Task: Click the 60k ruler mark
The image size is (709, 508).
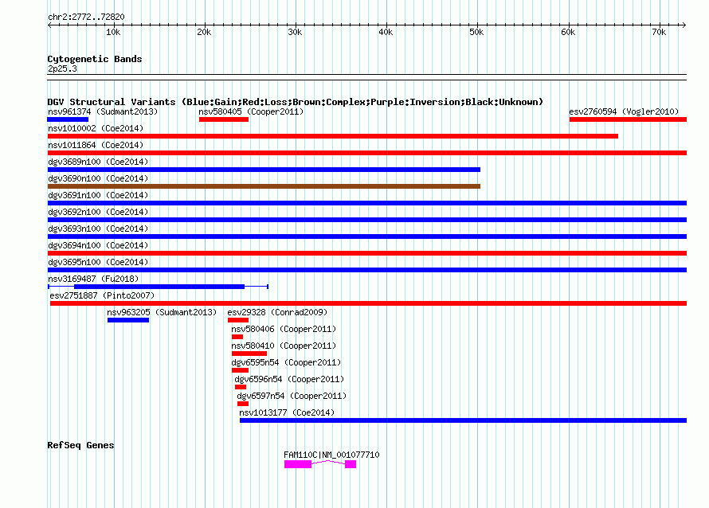Action: [x=568, y=32]
